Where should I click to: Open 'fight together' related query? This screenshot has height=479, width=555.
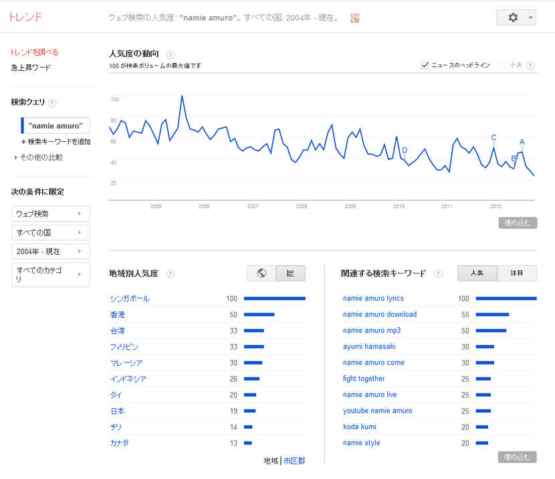coord(364,379)
